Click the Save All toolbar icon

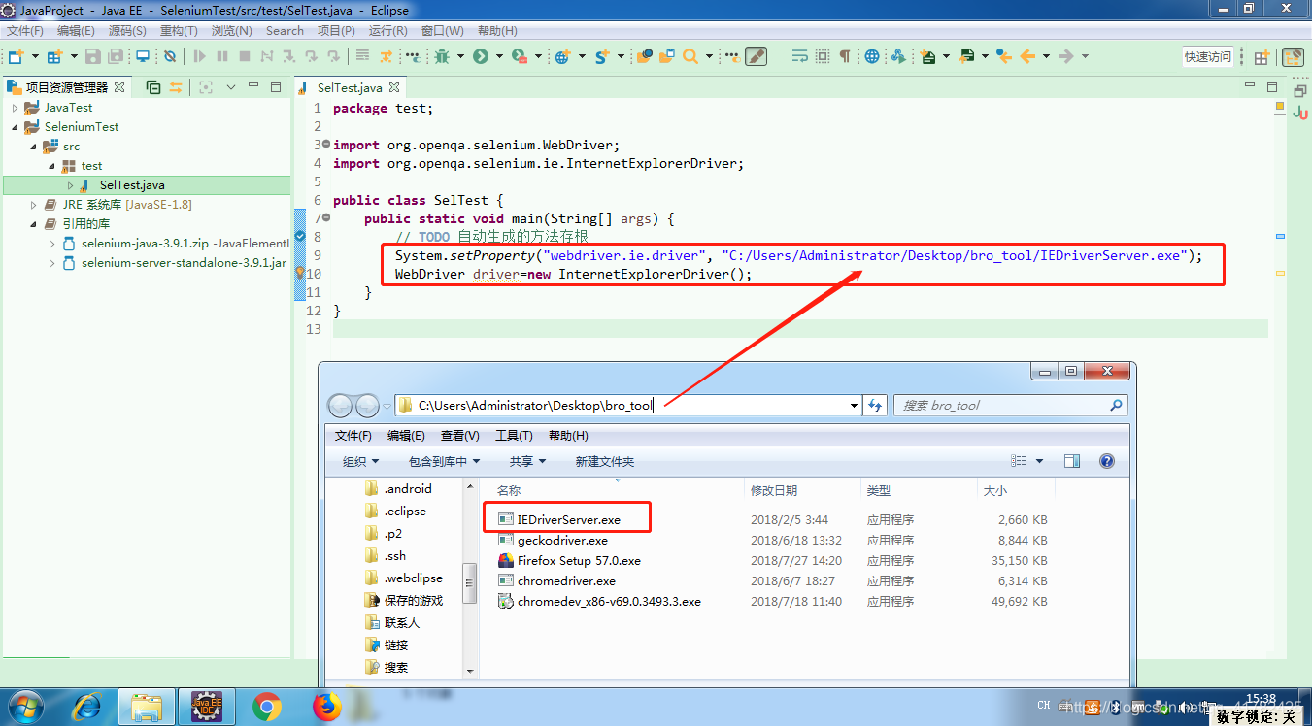click(x=116, y=56)
